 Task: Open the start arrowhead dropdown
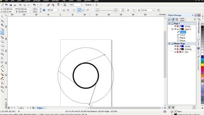tap(97, 10)
